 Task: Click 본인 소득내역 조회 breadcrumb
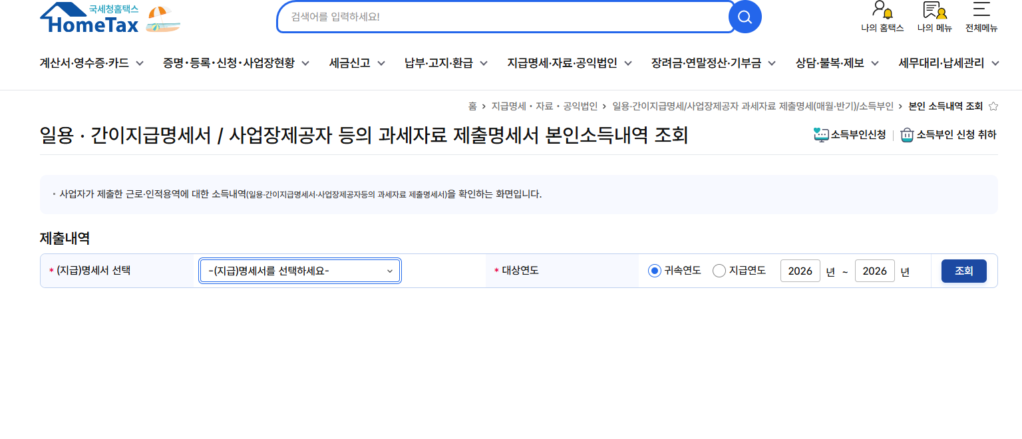tap(945, 106)
